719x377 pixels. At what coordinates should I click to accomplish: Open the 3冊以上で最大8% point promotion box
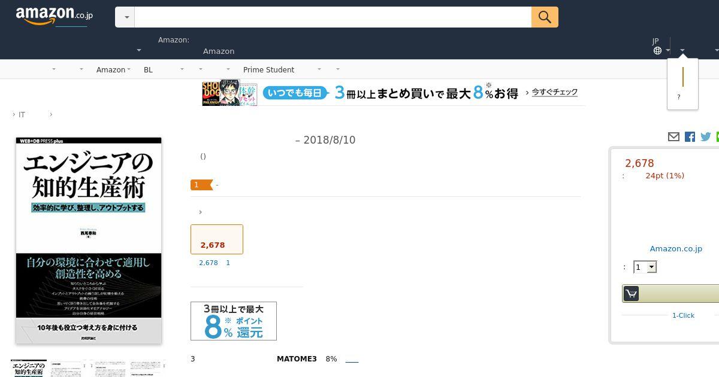coord(234,321)
